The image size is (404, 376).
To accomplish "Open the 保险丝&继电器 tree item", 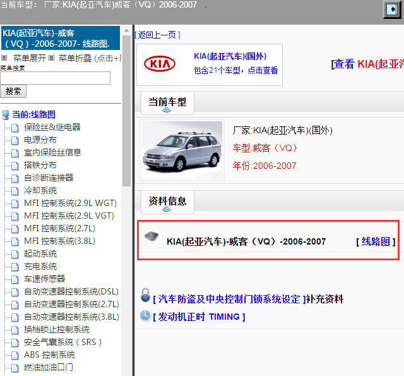I will [x=52, y=127].
